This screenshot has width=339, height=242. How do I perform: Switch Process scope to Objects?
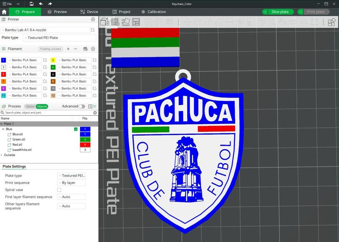coord(42,106)
